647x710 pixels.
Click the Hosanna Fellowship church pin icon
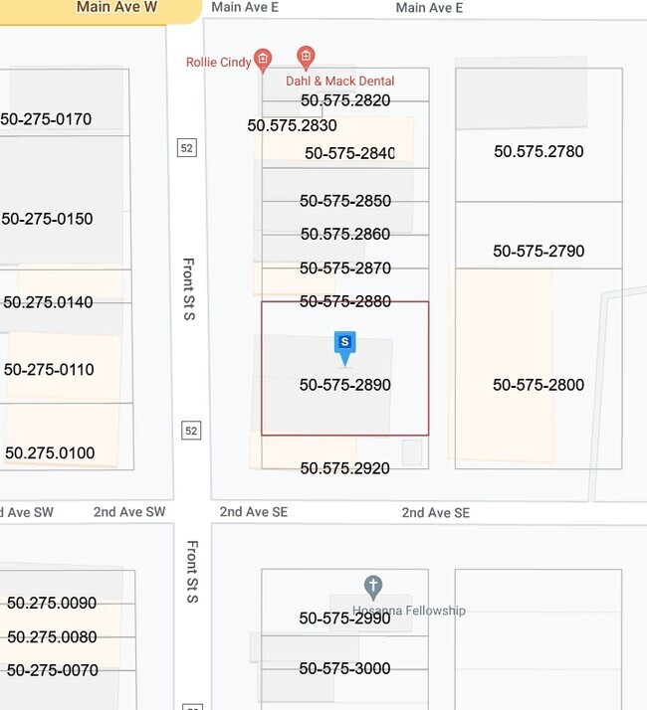373,587
